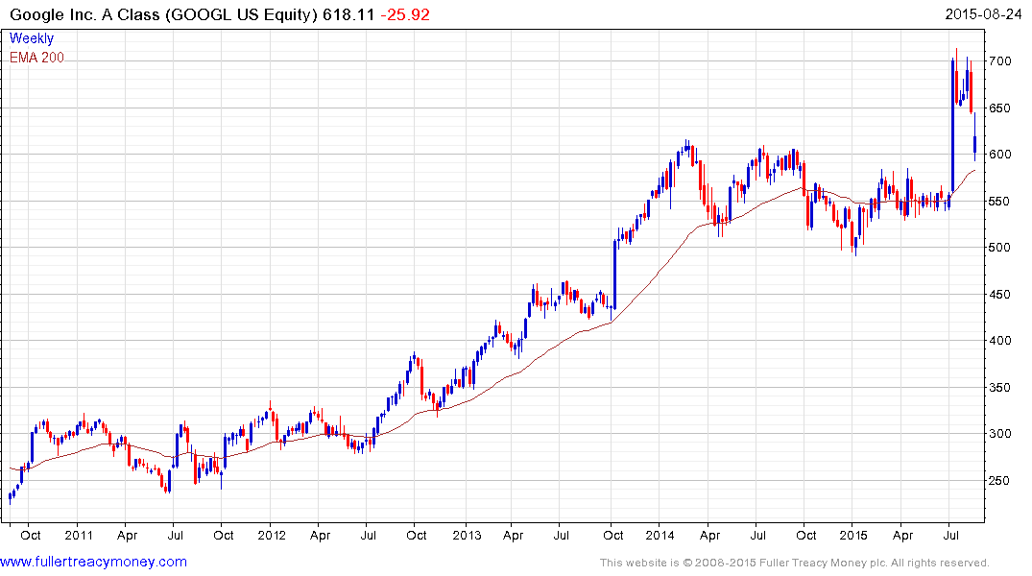Click the EMA 200 legend label
The height and width of the screenshot is (576, 1032).
pos(36,58)
